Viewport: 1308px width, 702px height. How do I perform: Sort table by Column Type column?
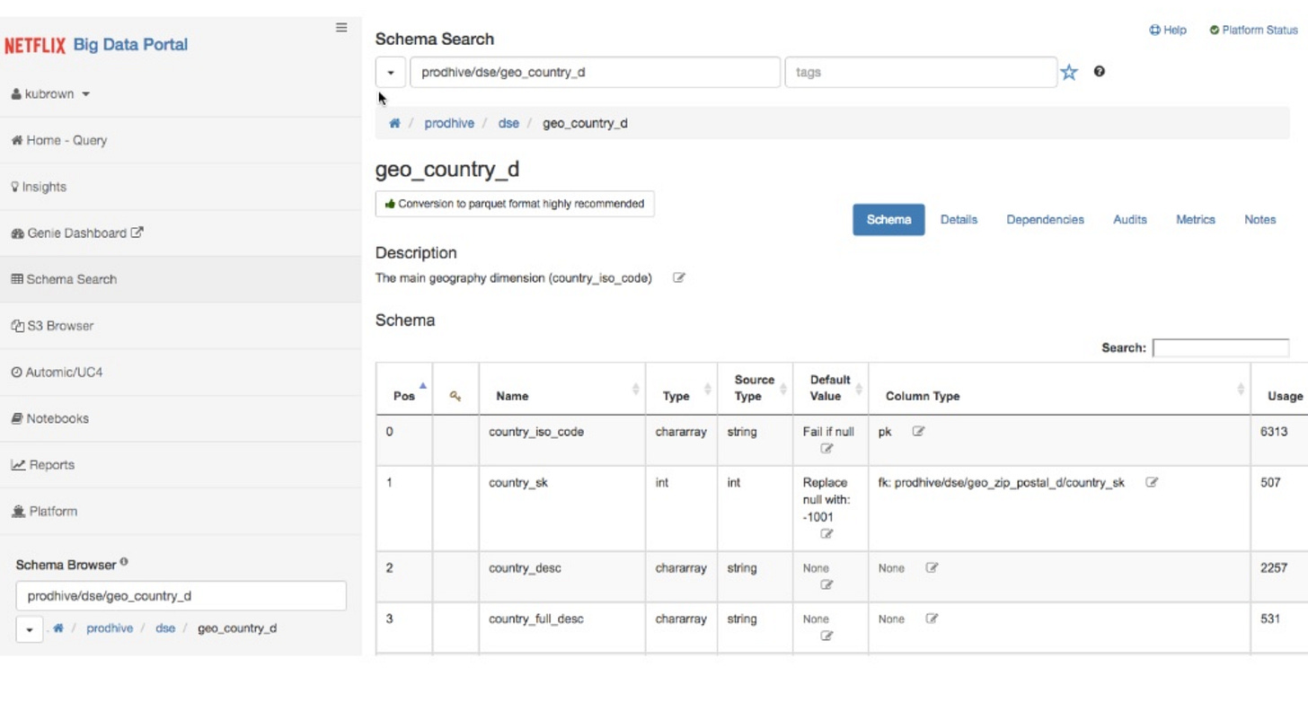[1059, 390]
